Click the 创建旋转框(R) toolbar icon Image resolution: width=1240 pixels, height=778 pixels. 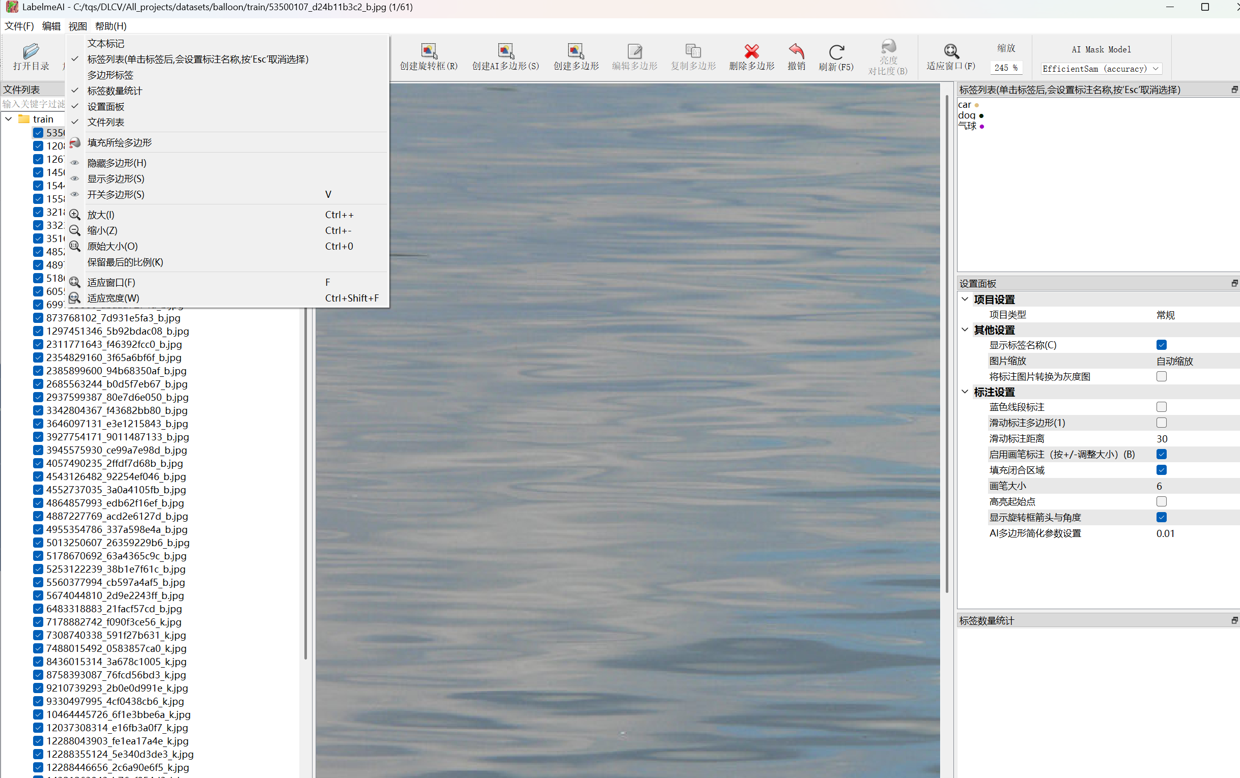tap(429, 51)
